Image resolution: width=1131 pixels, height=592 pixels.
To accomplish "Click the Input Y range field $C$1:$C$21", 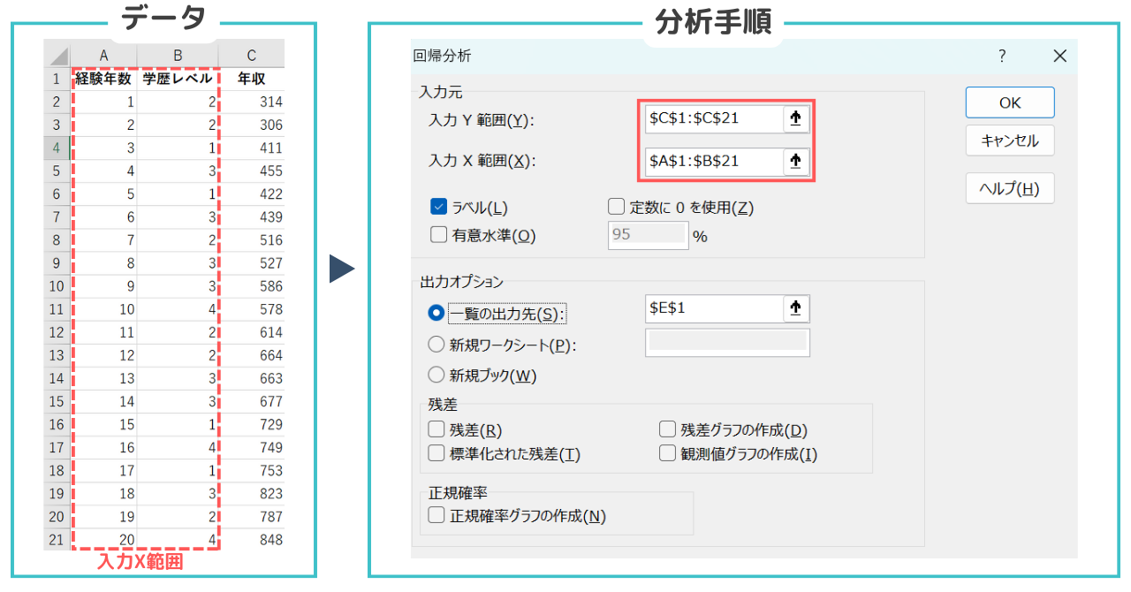I will [x=714, y=118].
